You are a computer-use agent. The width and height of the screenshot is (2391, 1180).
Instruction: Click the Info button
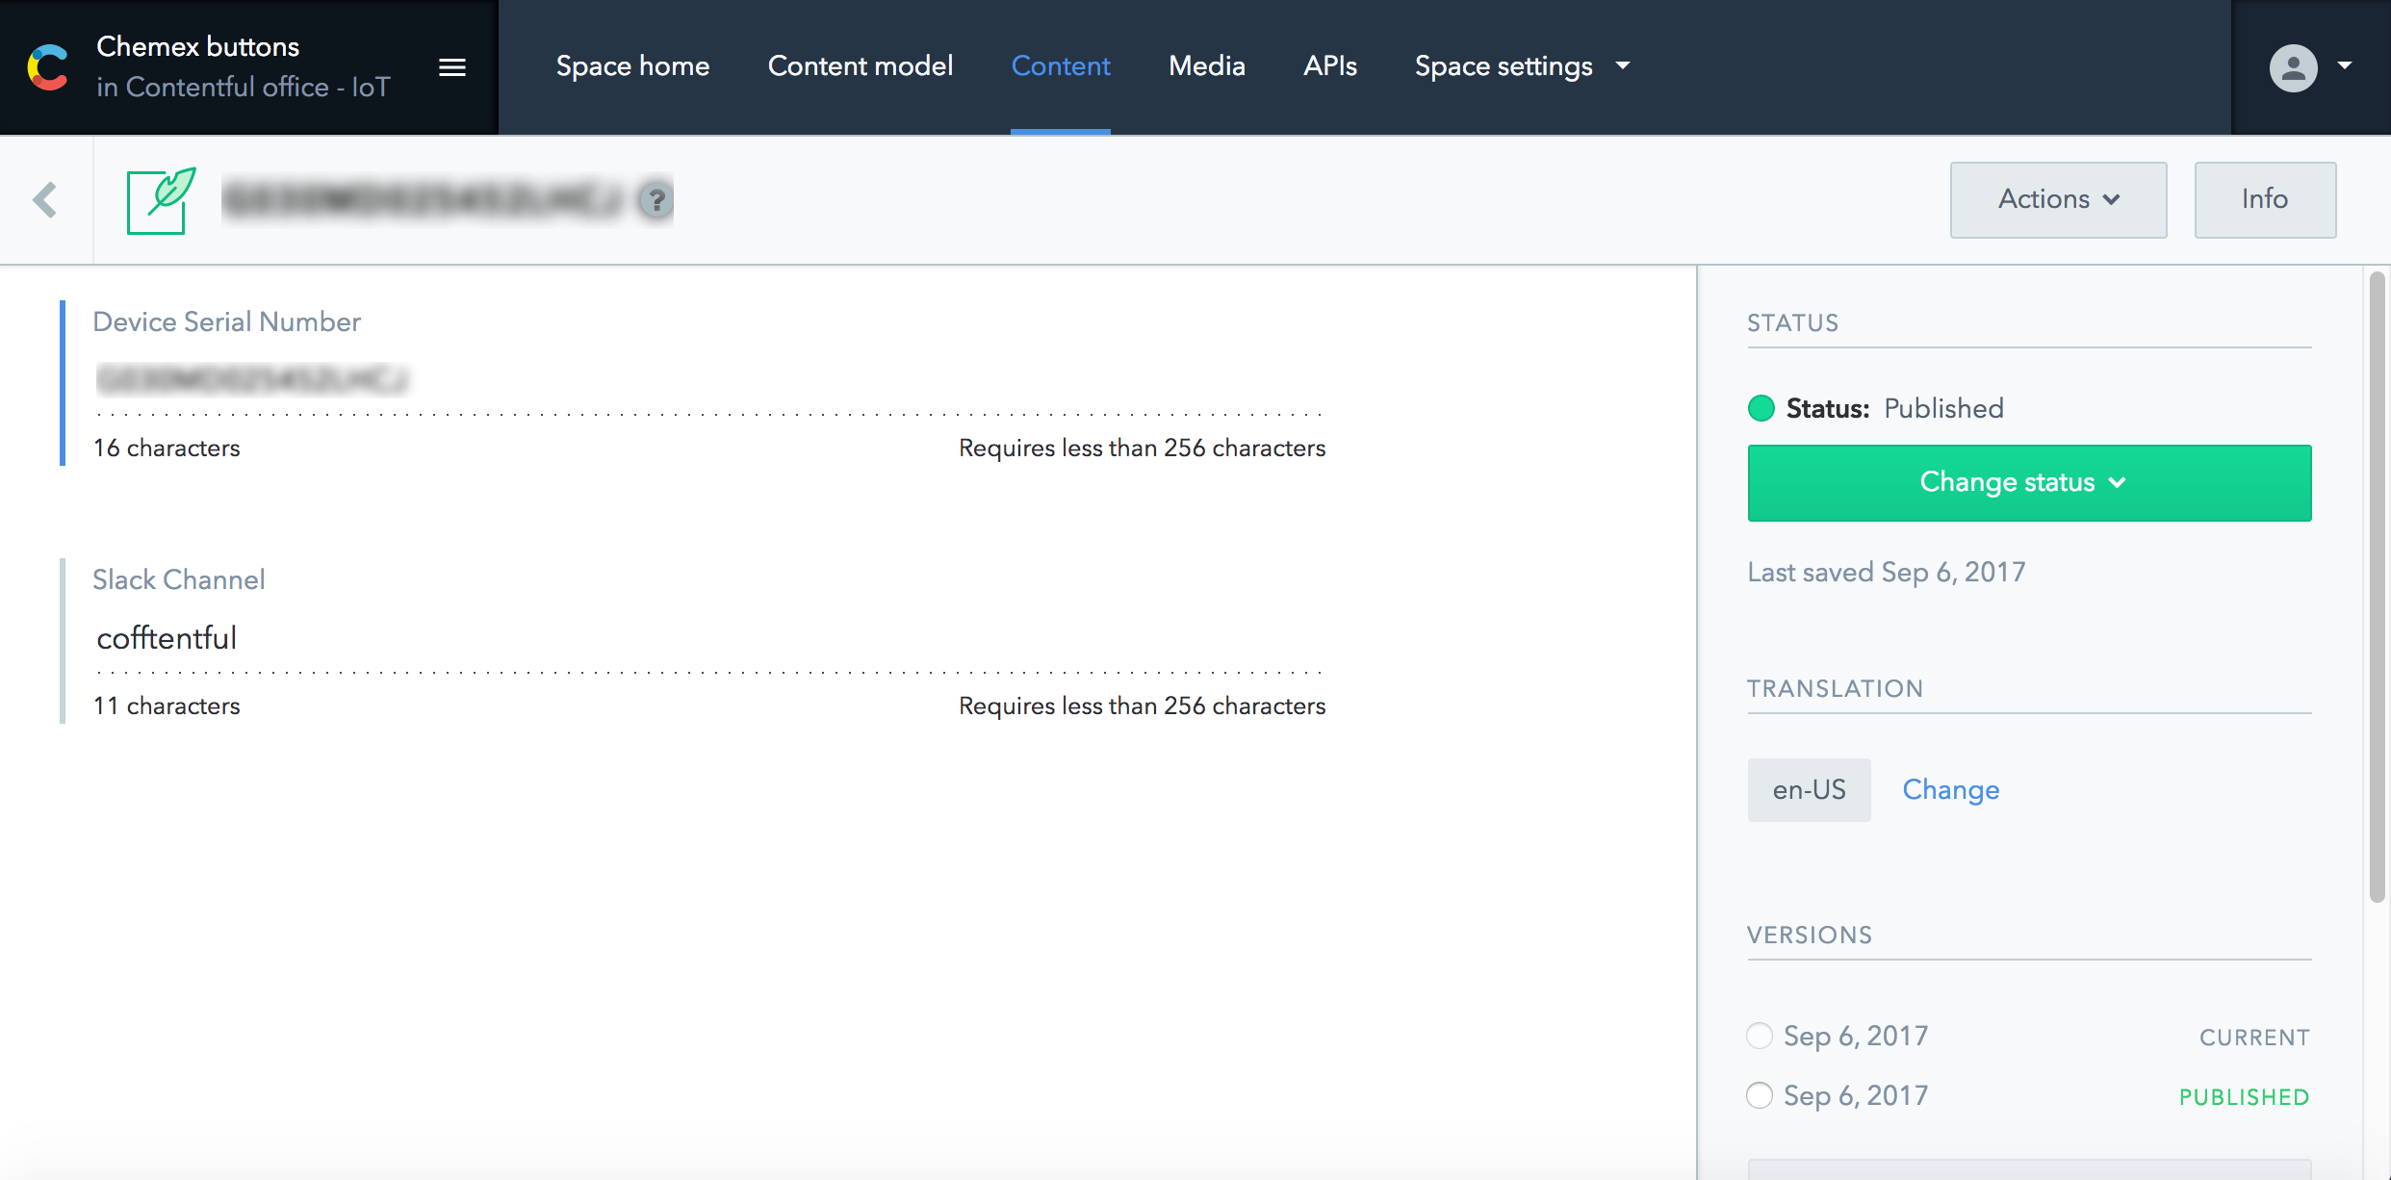coord(2264,199)
